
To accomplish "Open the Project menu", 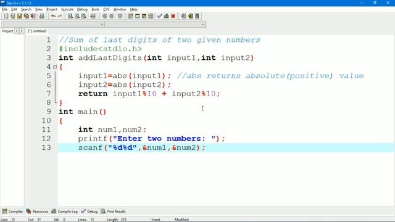I will (52, 9).
